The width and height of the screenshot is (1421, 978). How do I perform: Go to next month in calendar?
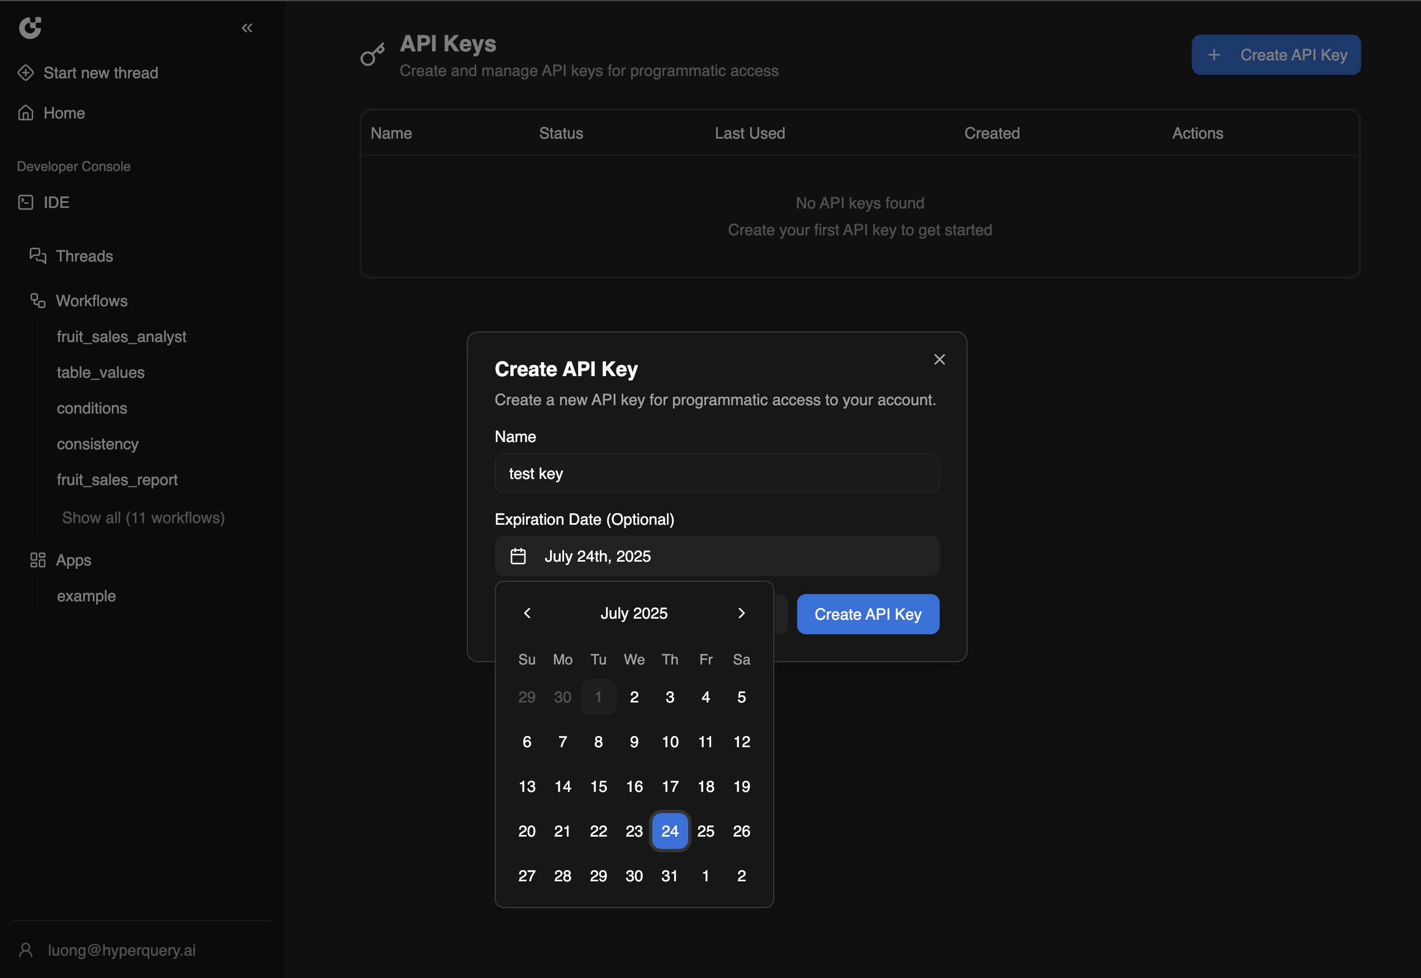tap(741, 613)
